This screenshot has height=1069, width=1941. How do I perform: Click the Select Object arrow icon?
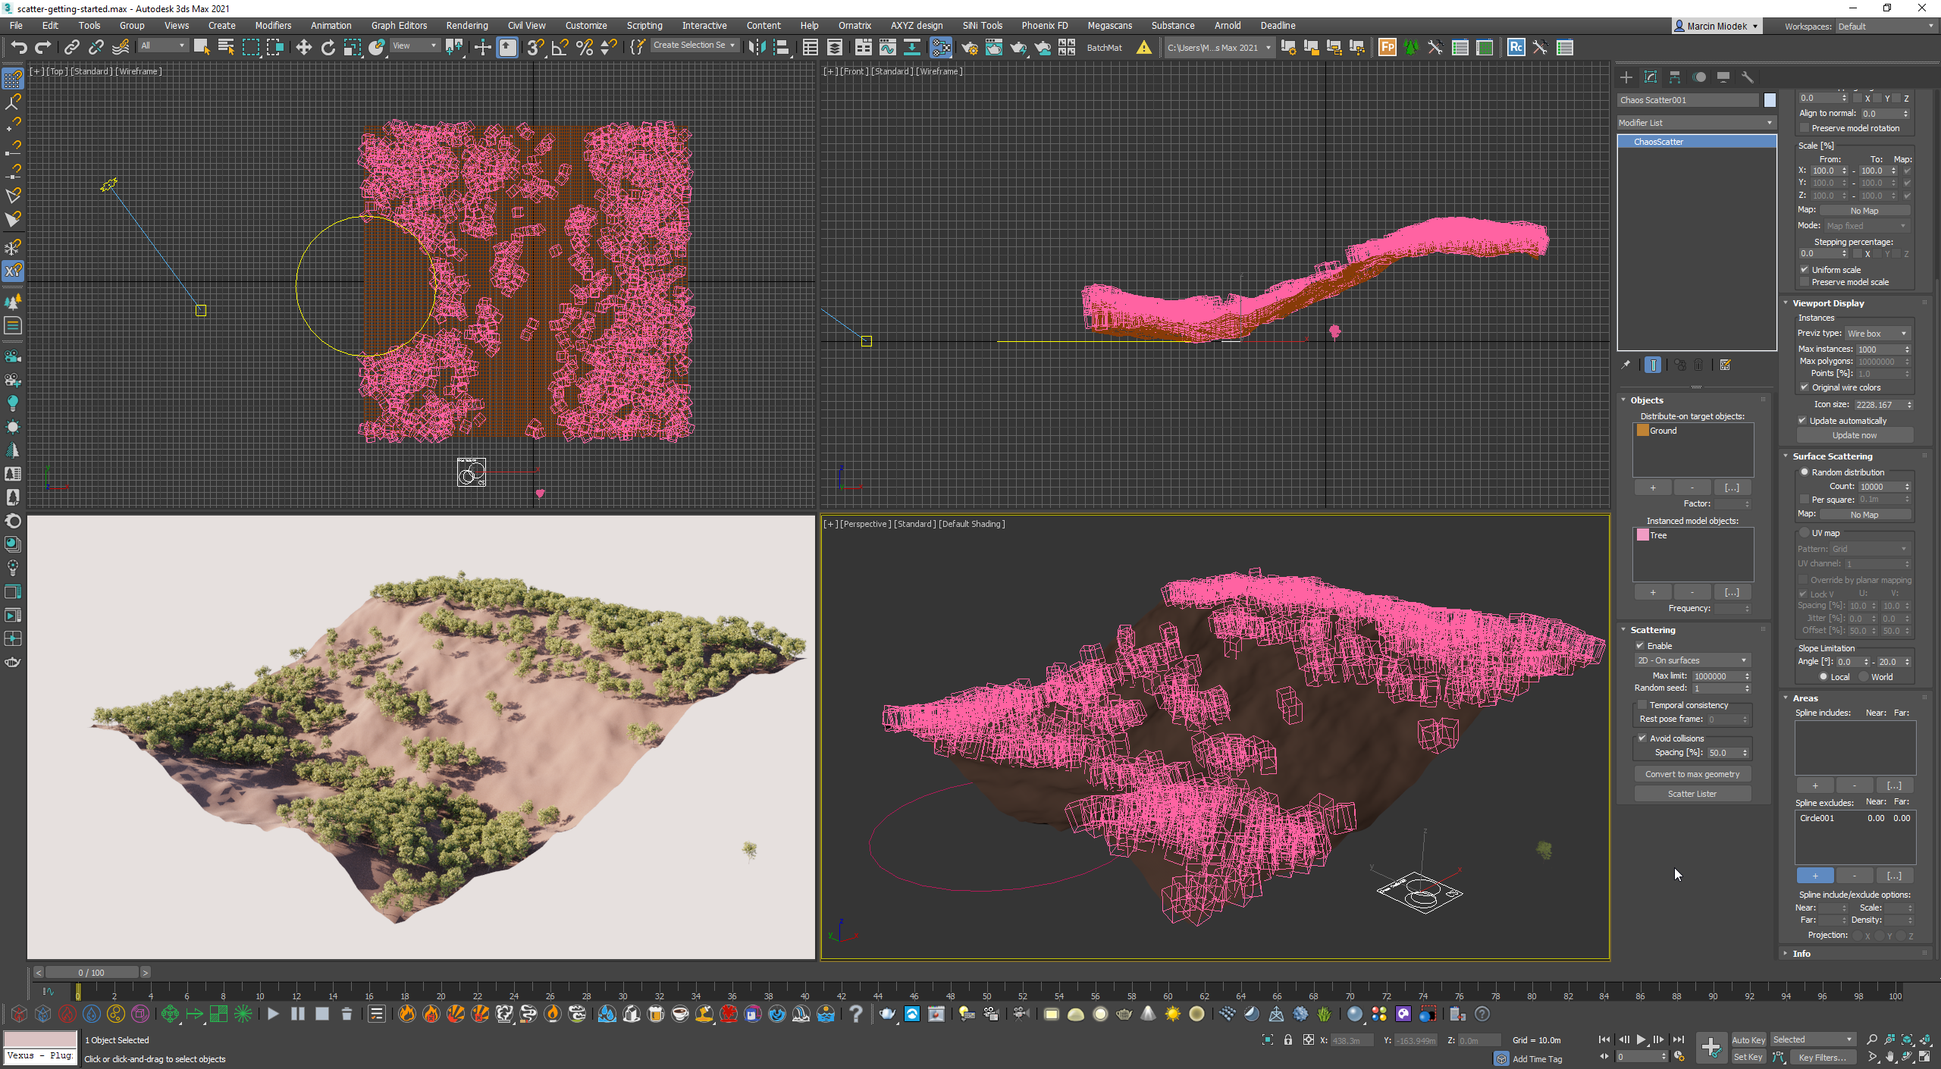pyautogui.click(x=201, y=48)
